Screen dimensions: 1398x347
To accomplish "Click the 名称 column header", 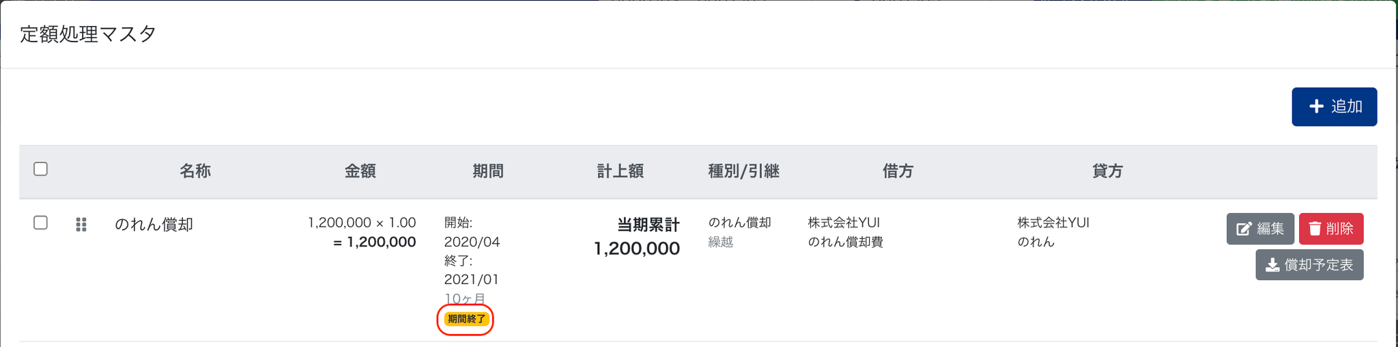I will tap(195, 171).
